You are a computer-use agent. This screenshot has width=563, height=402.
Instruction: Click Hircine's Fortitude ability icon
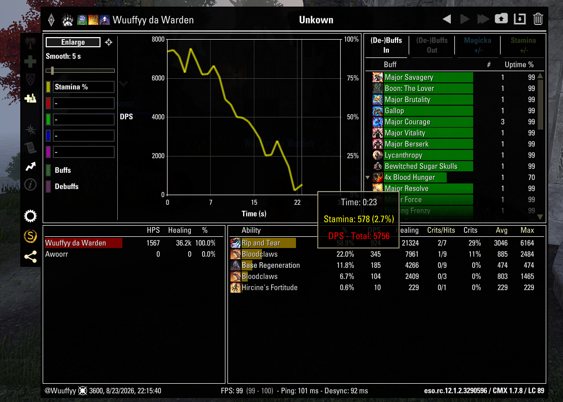click(x=235, y=288)
